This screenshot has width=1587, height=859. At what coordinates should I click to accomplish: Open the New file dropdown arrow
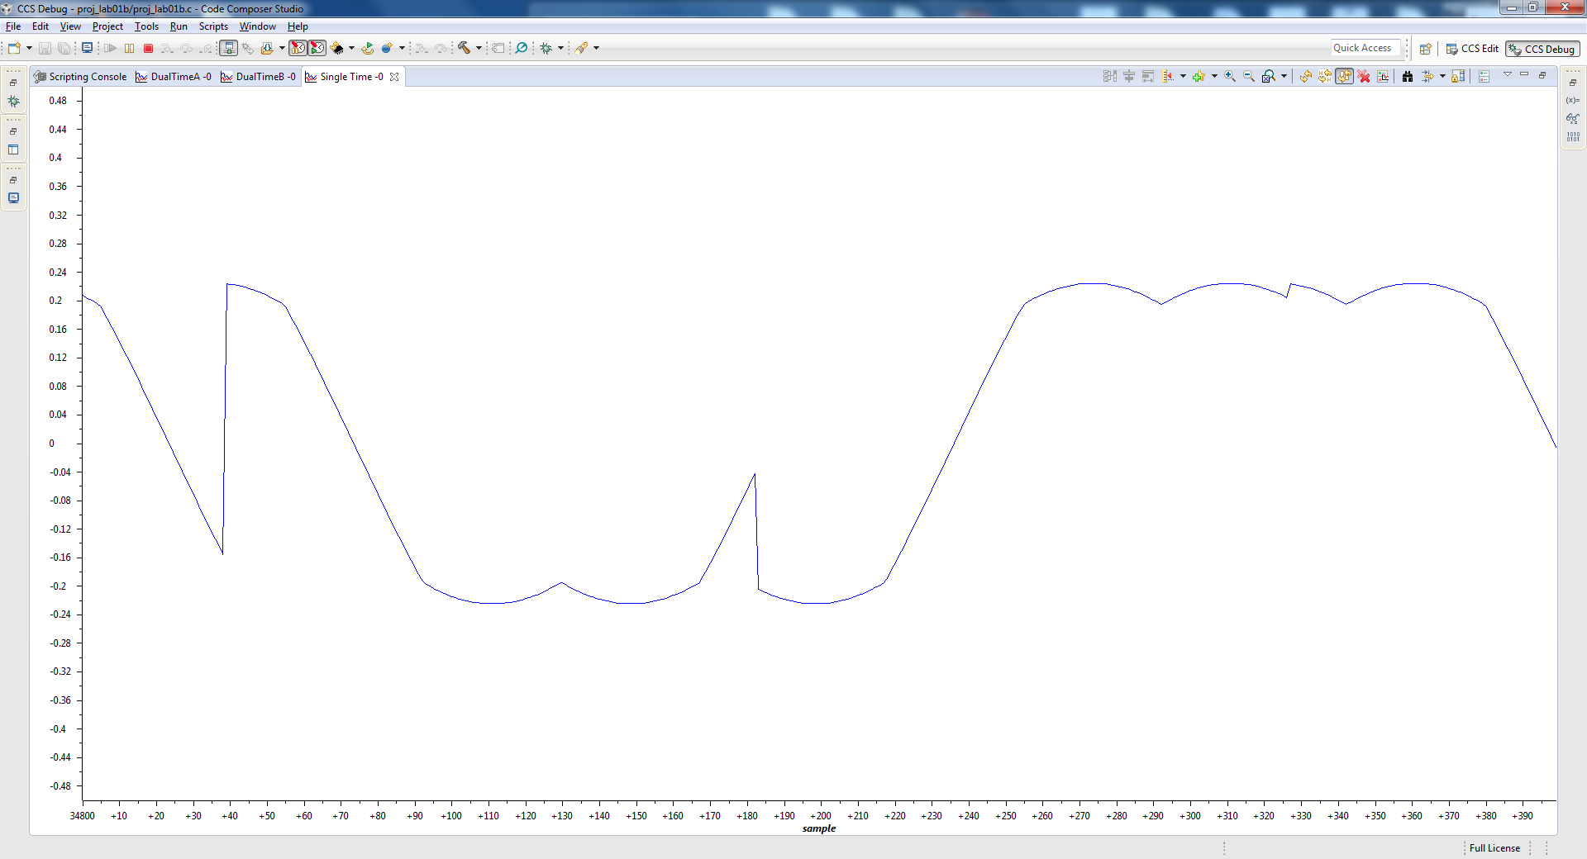29,48
